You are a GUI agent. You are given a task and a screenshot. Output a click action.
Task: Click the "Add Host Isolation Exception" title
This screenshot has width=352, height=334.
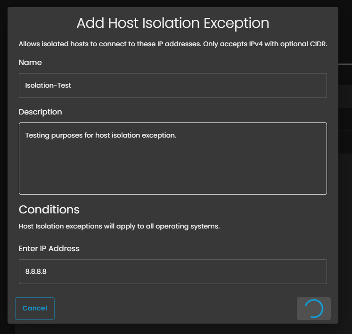172,23
